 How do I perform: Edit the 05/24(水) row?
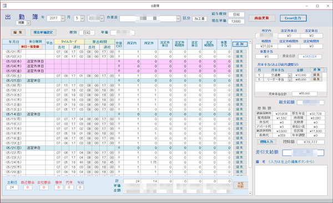click(x=240, y=162)
